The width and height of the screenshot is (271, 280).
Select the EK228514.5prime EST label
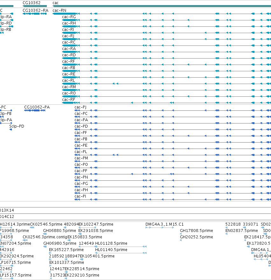[82, 269]
